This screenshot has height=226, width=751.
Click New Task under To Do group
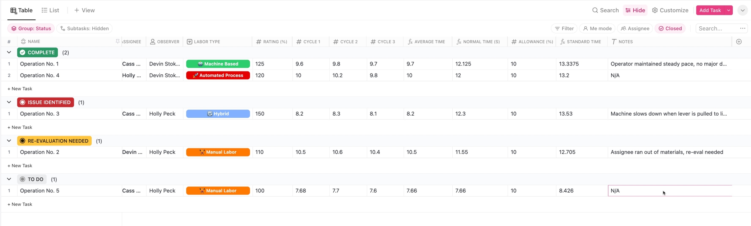click(x=20, y=204)
